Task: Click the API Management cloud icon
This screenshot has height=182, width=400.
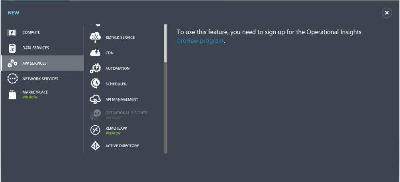Action: coord(95,99)
